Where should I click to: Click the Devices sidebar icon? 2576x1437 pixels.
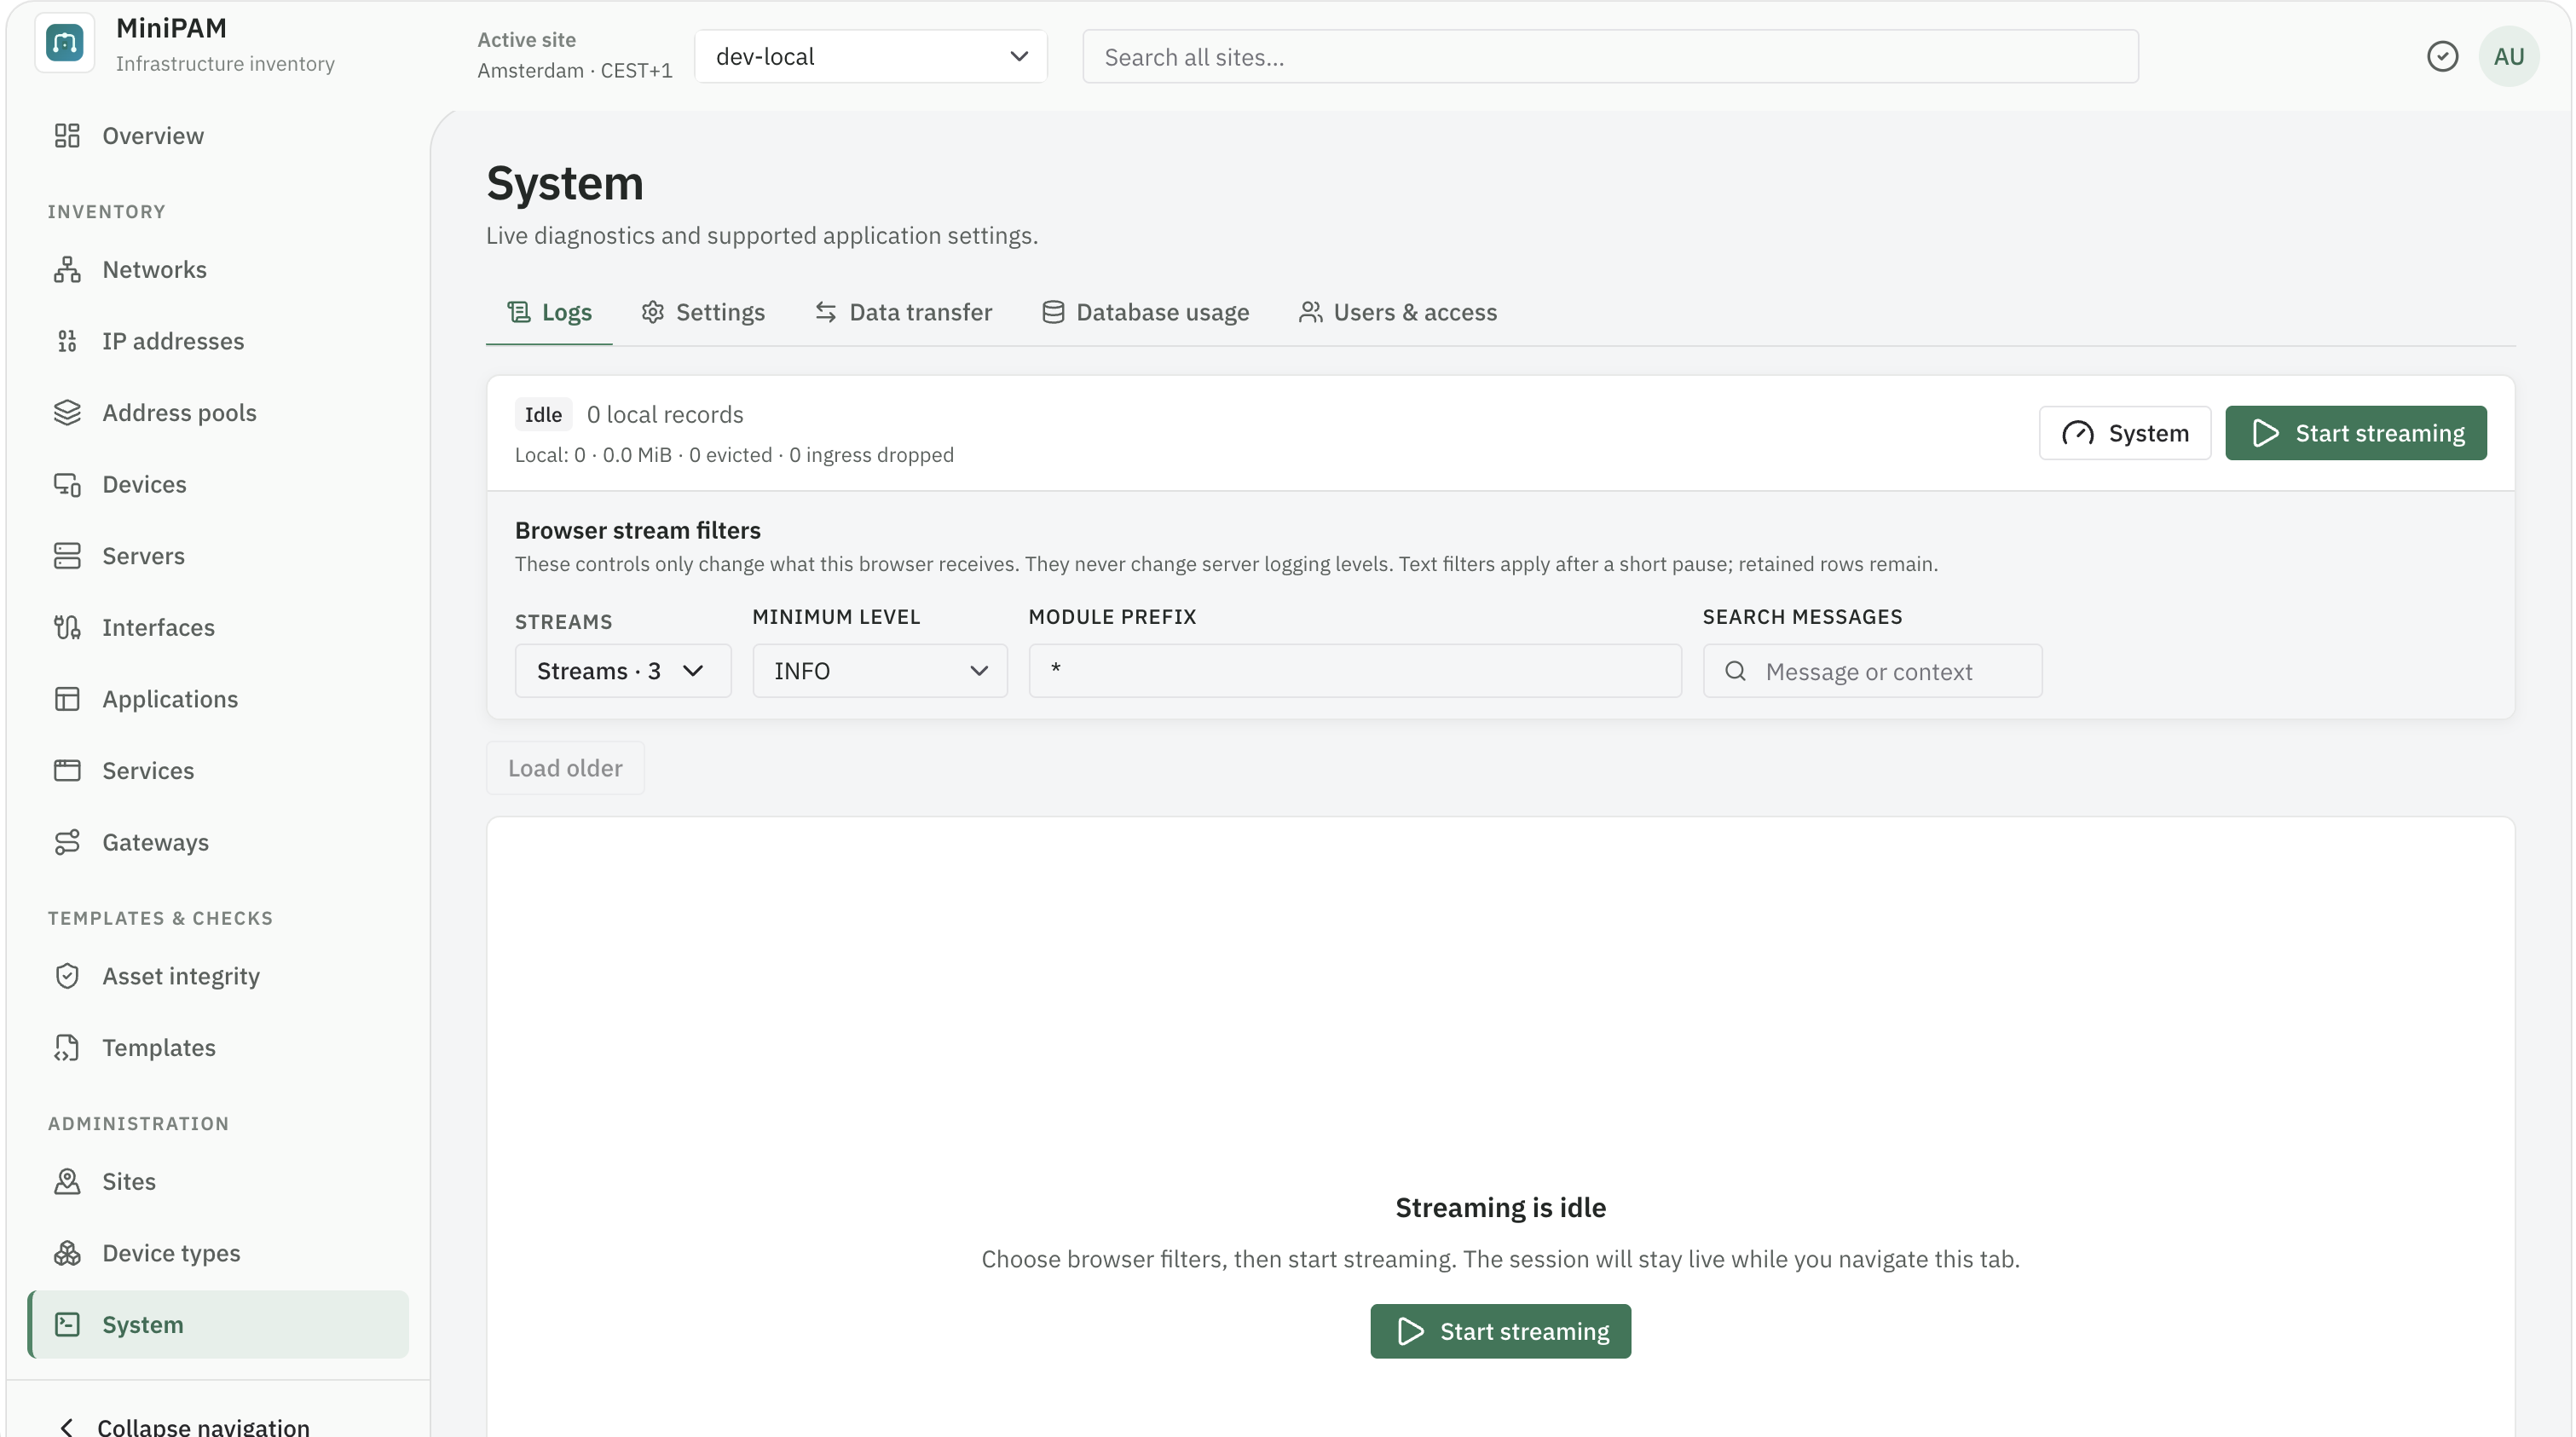click(67, 485)
